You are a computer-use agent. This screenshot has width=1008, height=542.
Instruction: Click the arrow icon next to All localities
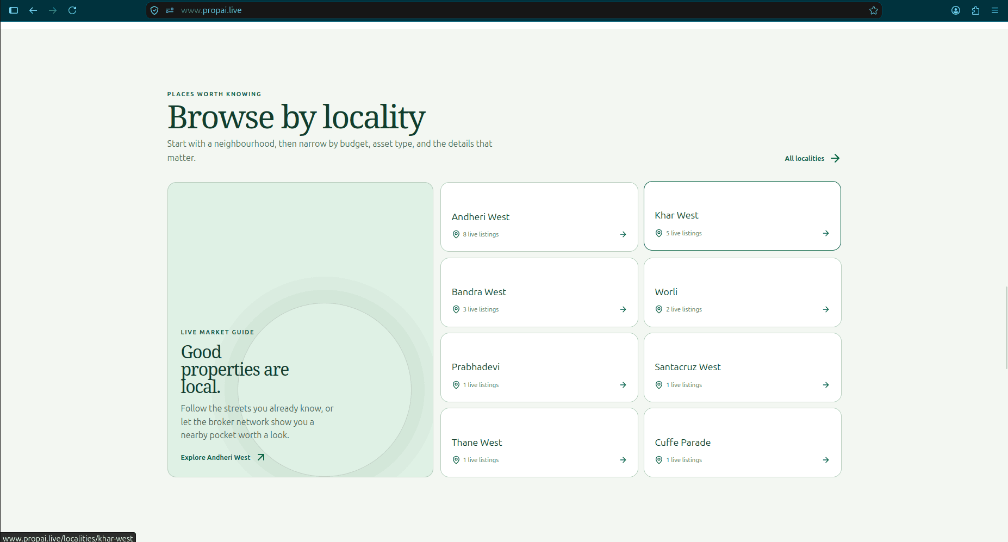pyautogui.click(x=836, y=158)
